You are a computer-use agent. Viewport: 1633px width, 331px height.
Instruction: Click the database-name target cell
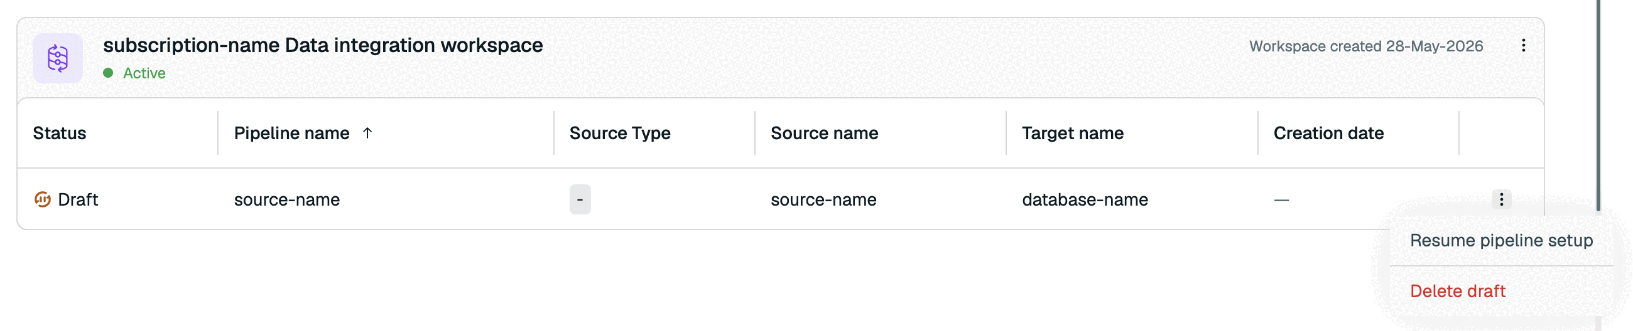click(1085, 200)
